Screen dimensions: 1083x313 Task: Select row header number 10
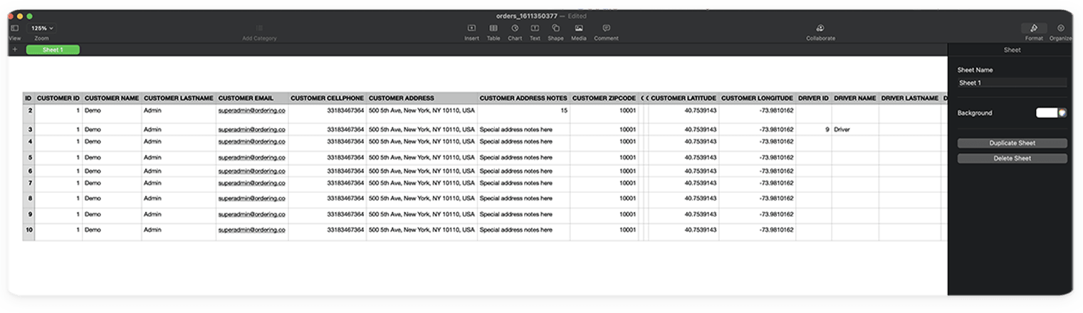click(29, 231)
